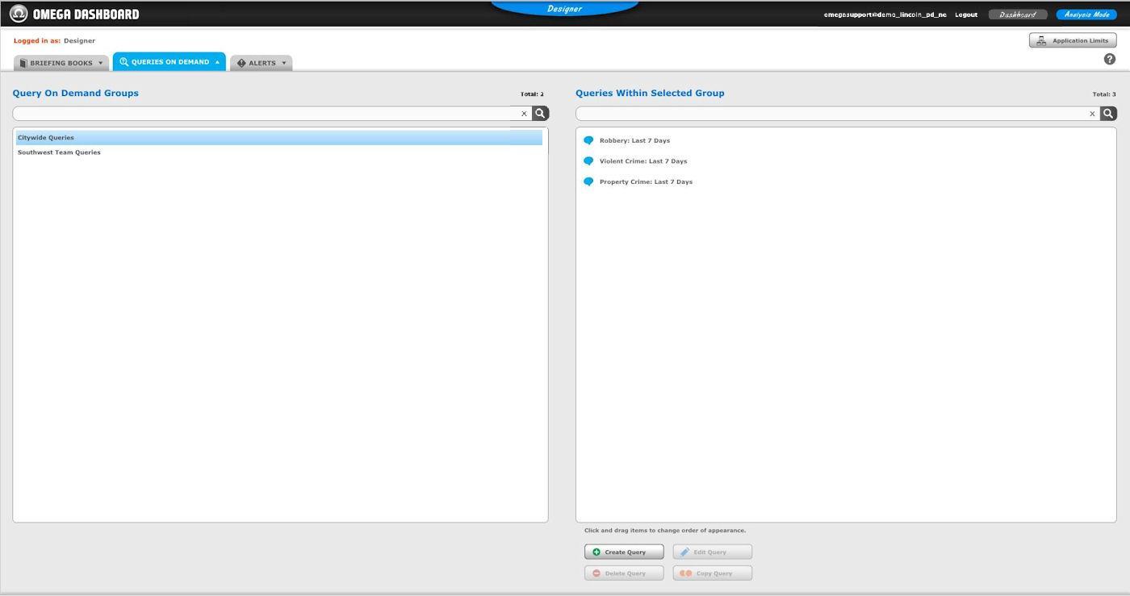This screenshot has height=596, width=1130.
Task: Expand the Briefing Books dropdown arrow
Action: pyautogui.click(x=101, y=63)
